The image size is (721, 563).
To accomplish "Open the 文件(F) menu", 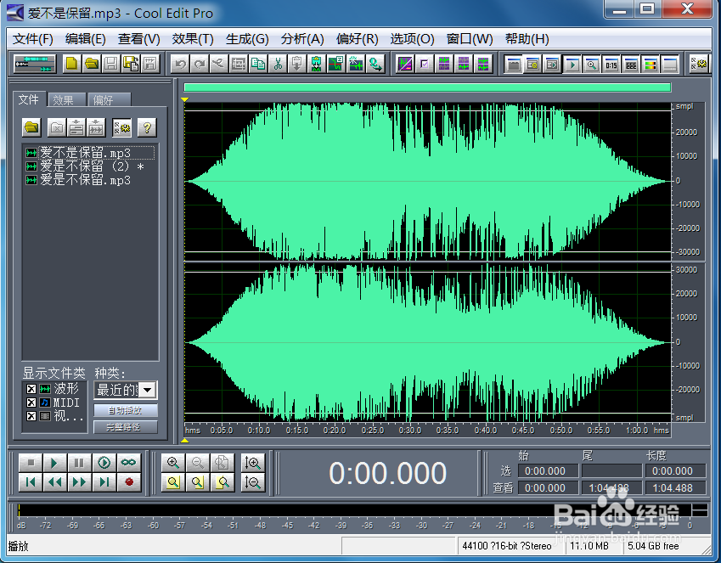I will 33,39.
